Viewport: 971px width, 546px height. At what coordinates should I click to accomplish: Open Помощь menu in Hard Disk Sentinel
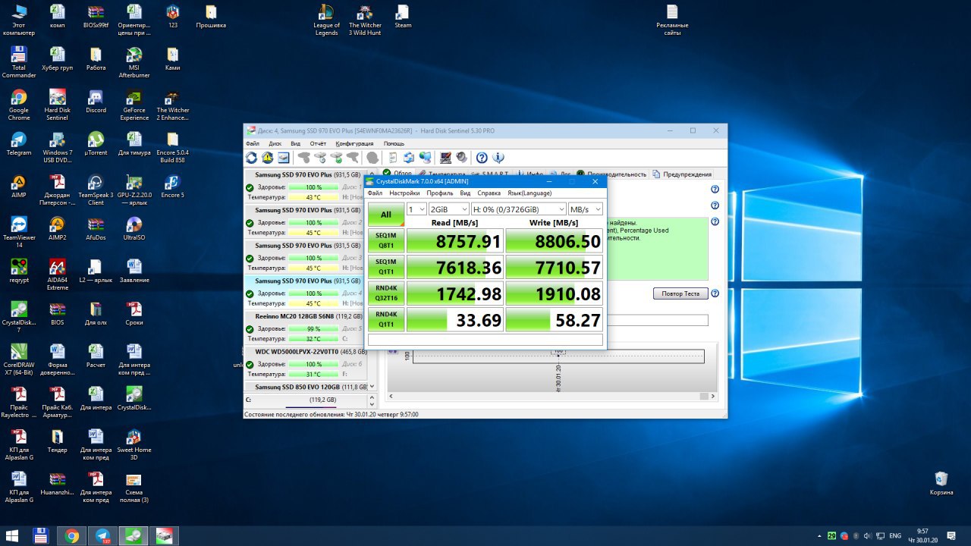click(394, 143)
